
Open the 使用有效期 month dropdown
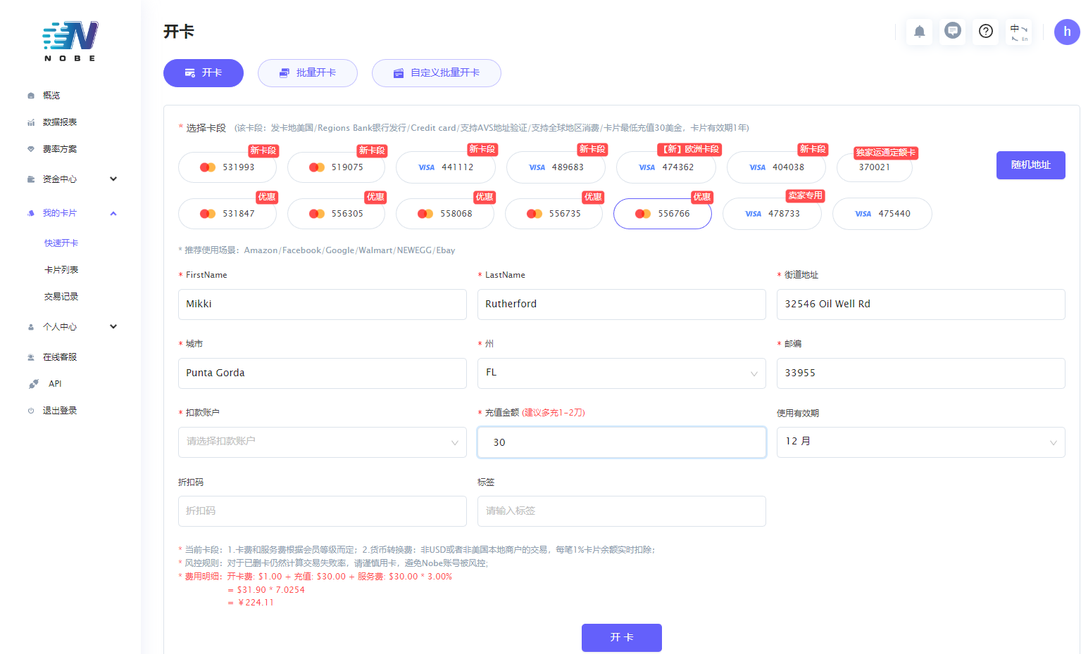click(920, 442)
